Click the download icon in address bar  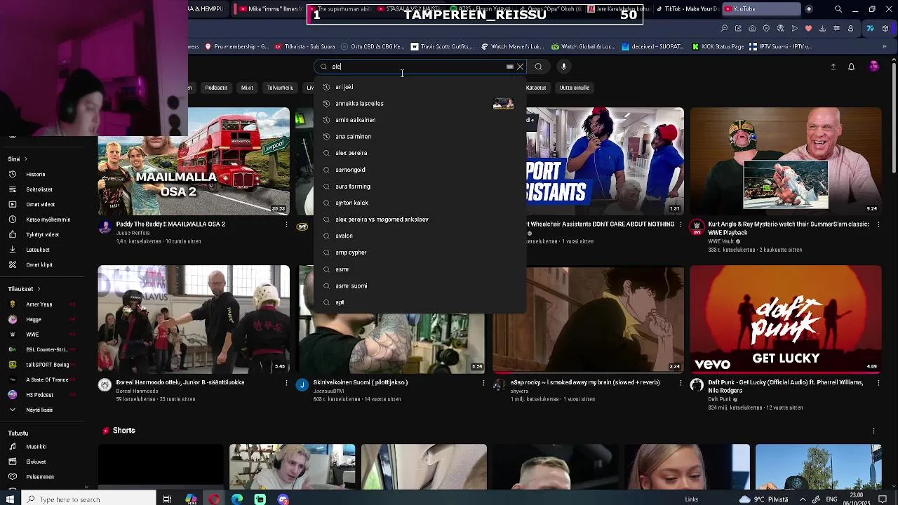822,29
